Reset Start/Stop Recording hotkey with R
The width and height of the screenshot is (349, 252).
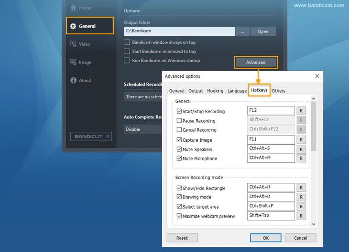(x=301, y=111)
